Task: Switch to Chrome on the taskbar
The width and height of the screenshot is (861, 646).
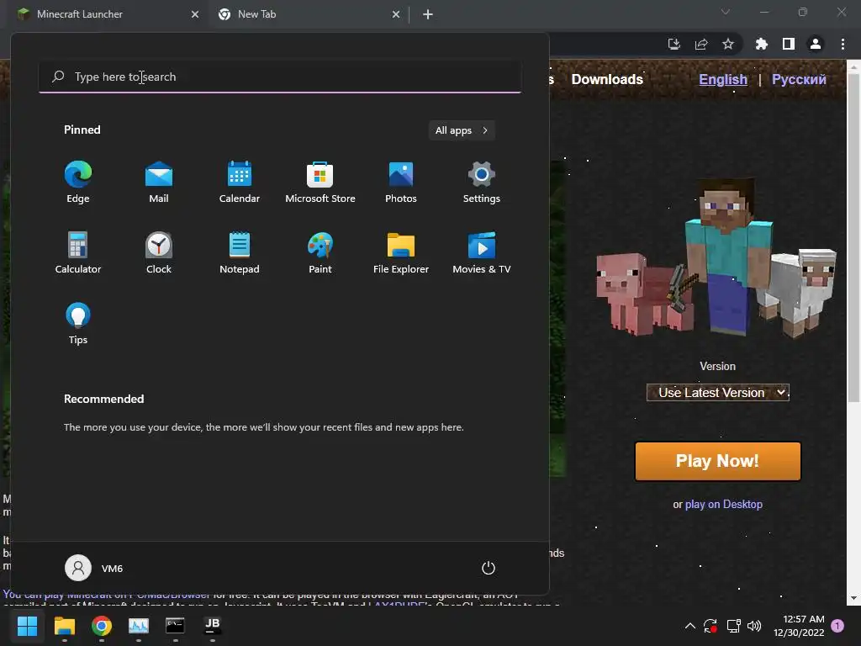Action: point(102,626)
